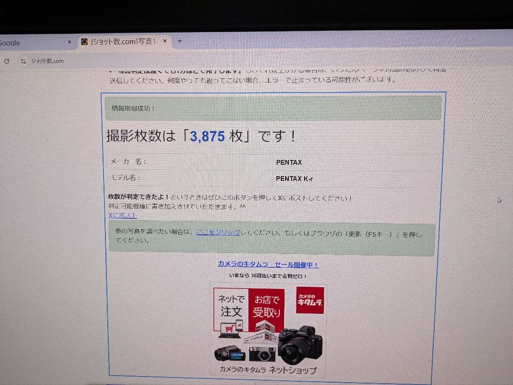The image size is (513, 385).
Task: Open a new tab with the plus icon
Action: tap(180, 41)
